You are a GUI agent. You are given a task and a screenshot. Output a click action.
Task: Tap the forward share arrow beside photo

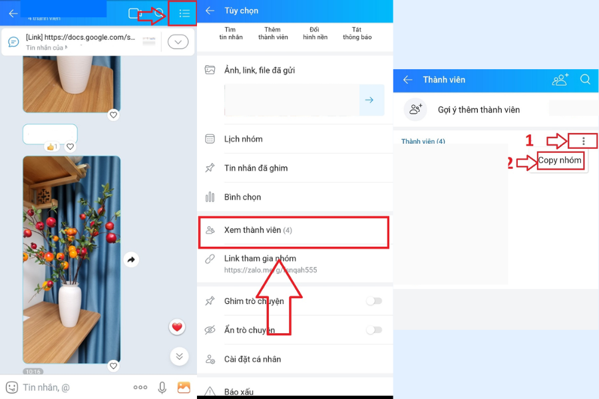[x=131, y=260]
